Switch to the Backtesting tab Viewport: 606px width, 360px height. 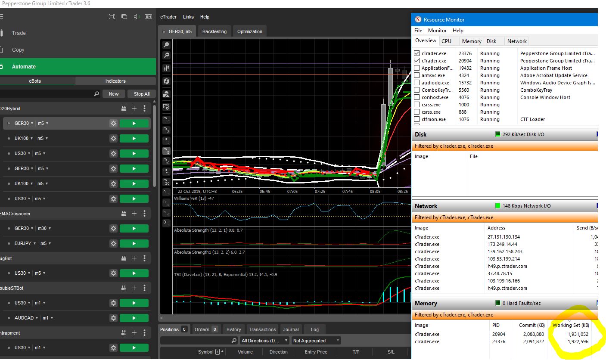[214, 31]
